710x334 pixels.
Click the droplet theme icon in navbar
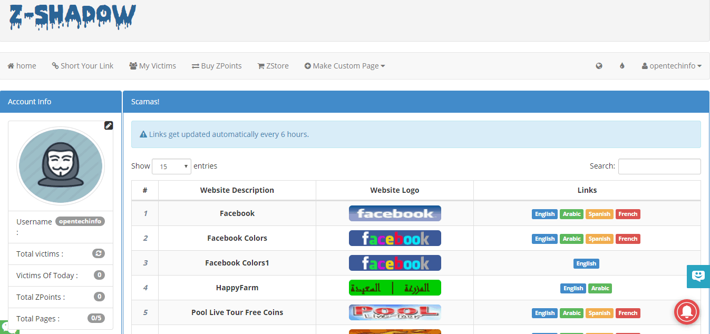click(x=622, y=66)
